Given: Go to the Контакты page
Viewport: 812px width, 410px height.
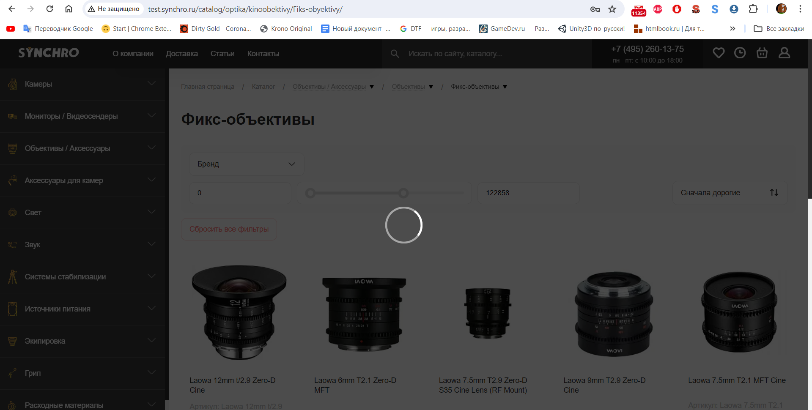Looking at the screenshot, I should pos(263,54).
